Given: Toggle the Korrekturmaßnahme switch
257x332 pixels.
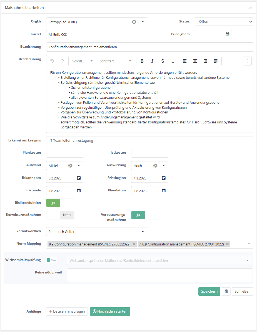Looking at the screenshot, I should tap(60, 215).
